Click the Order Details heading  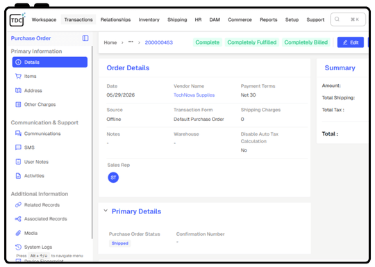coord(128,68)
